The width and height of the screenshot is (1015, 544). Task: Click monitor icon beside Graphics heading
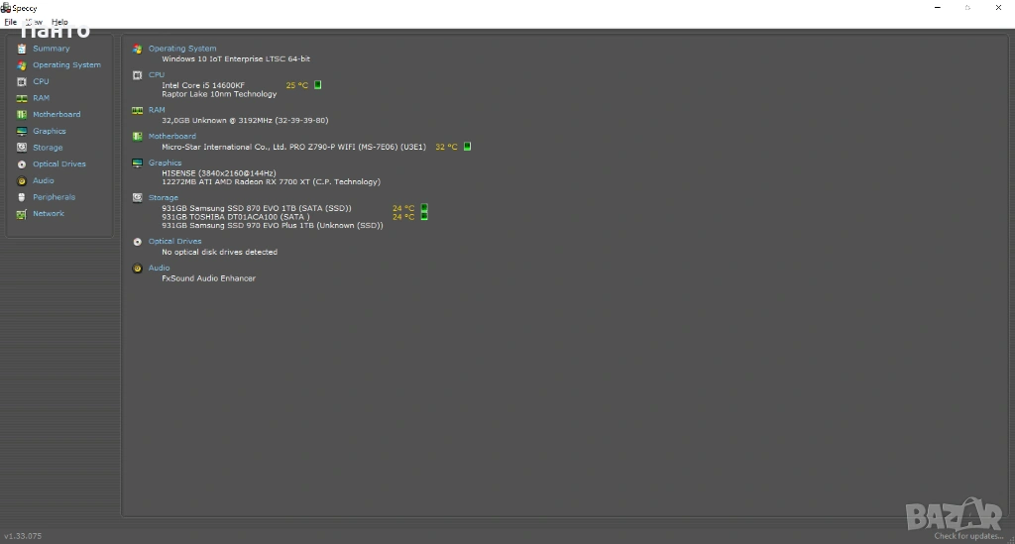point(137,163)
